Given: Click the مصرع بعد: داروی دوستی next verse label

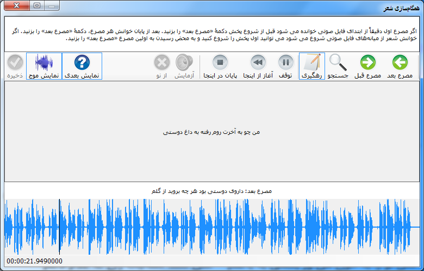Looking at the screenshot, I should (x=211, y=191).
